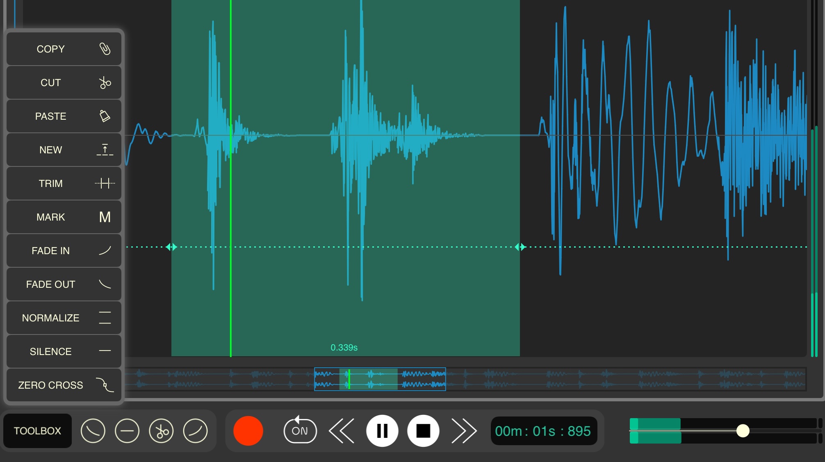Pause playback with the pause button
This screenshot has height=462, width=825.
pyautogui.click(x=382, y=431)
